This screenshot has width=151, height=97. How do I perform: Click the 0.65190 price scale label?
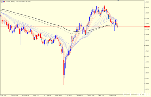(x=147, y=51)
